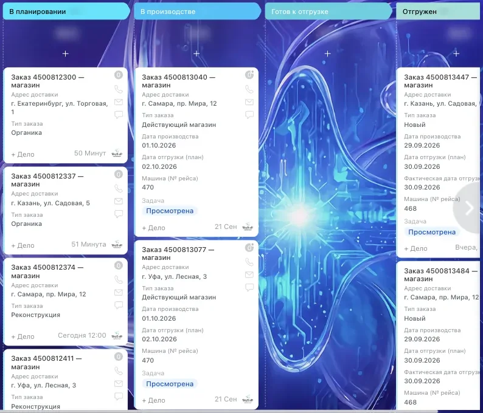This screenshot has width=483, height=413.
Task: Click phone icon on order 4500812411 card
Action: coord(119,370)
